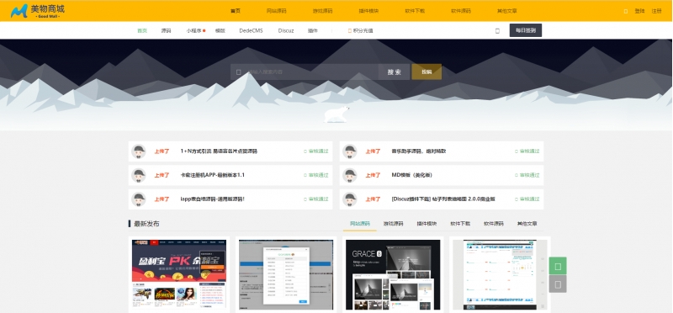Image resolution: width=673 pixels, height=313 pixels.
Task: Click avatar in the Discuz插件下载 row
Action: click(x=350, y=199)
